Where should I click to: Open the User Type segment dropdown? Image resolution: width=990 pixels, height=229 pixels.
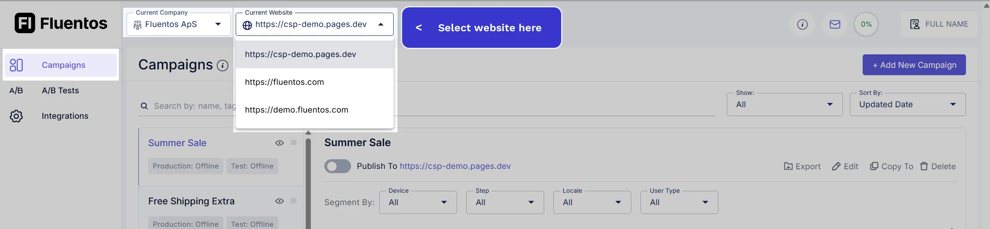(x=679, y=202)
